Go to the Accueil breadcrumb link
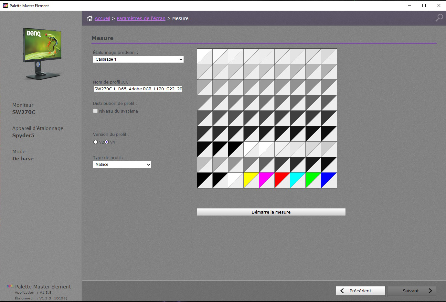This screenshot has width=446, height=302. click(x=102, y=18)
